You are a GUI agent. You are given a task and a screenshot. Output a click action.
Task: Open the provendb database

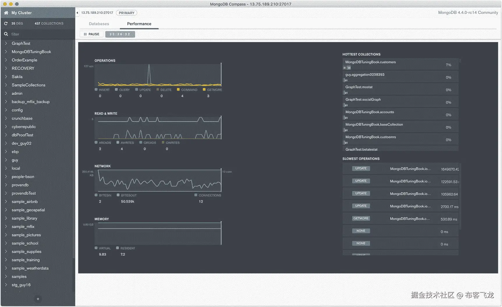click(x=20, y=185)
